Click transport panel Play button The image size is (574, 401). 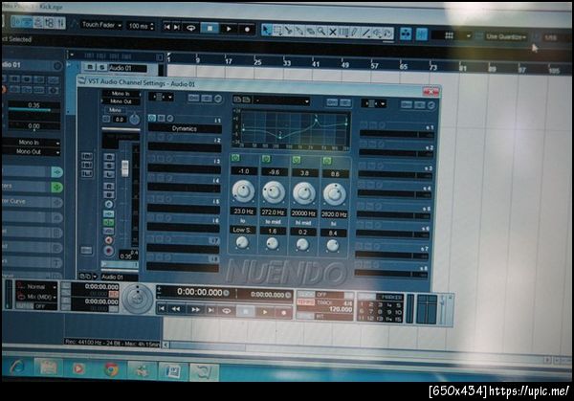pyautogui.click(x=265, y=312)
